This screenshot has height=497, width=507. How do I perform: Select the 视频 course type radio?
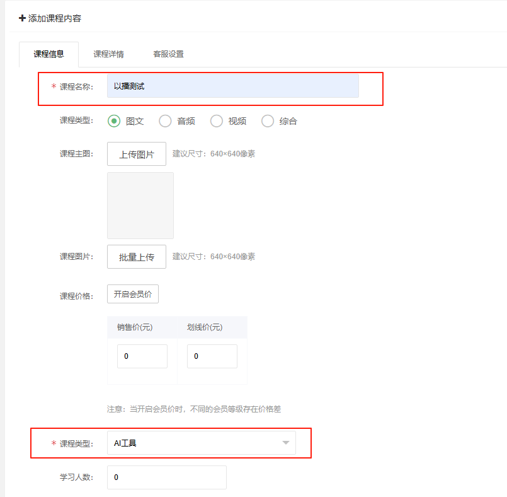pyautogui.click(x=217, y=121)
